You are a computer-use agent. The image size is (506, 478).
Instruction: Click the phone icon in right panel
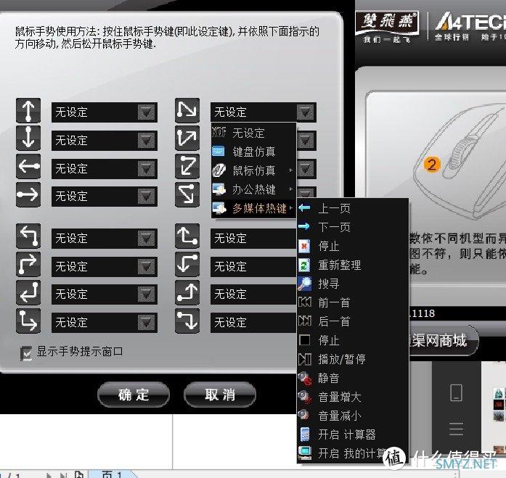coord(457,393)
